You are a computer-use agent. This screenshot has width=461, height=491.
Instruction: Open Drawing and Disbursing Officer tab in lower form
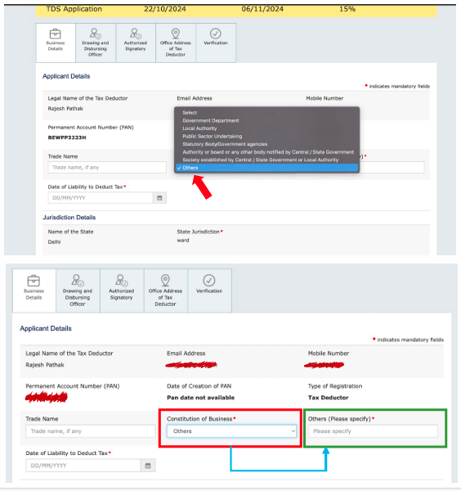coord(78,291)
